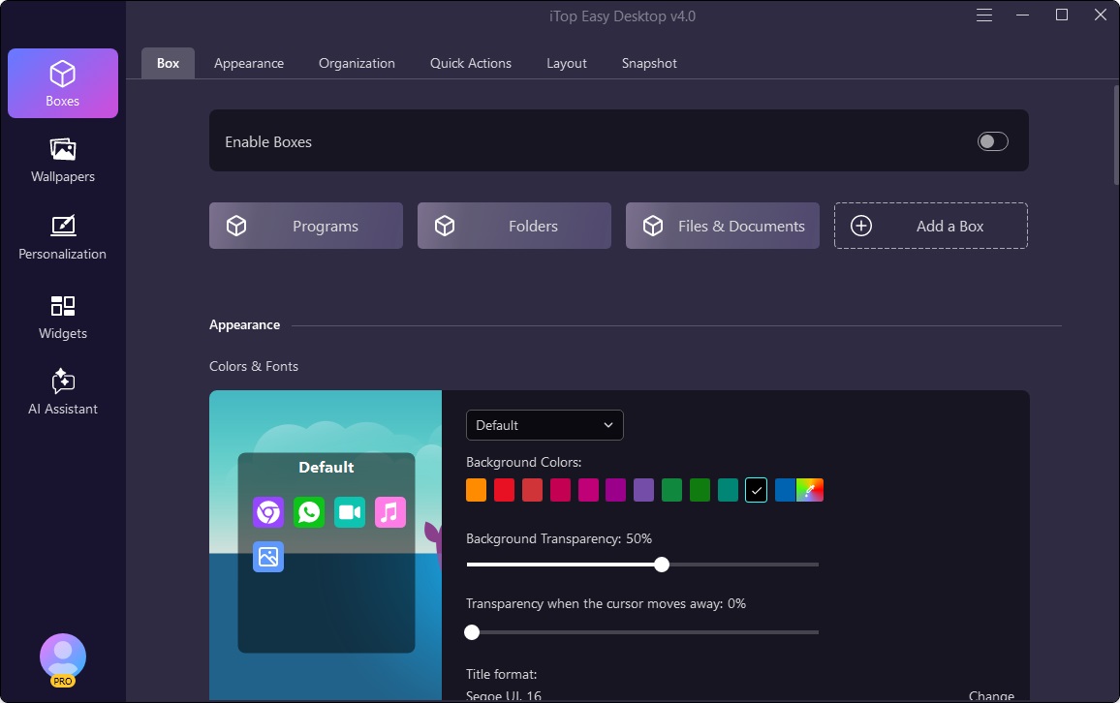Screen dimensions: 1120x703
Task: Go to the Personalization section
Action: coord(63,237)
